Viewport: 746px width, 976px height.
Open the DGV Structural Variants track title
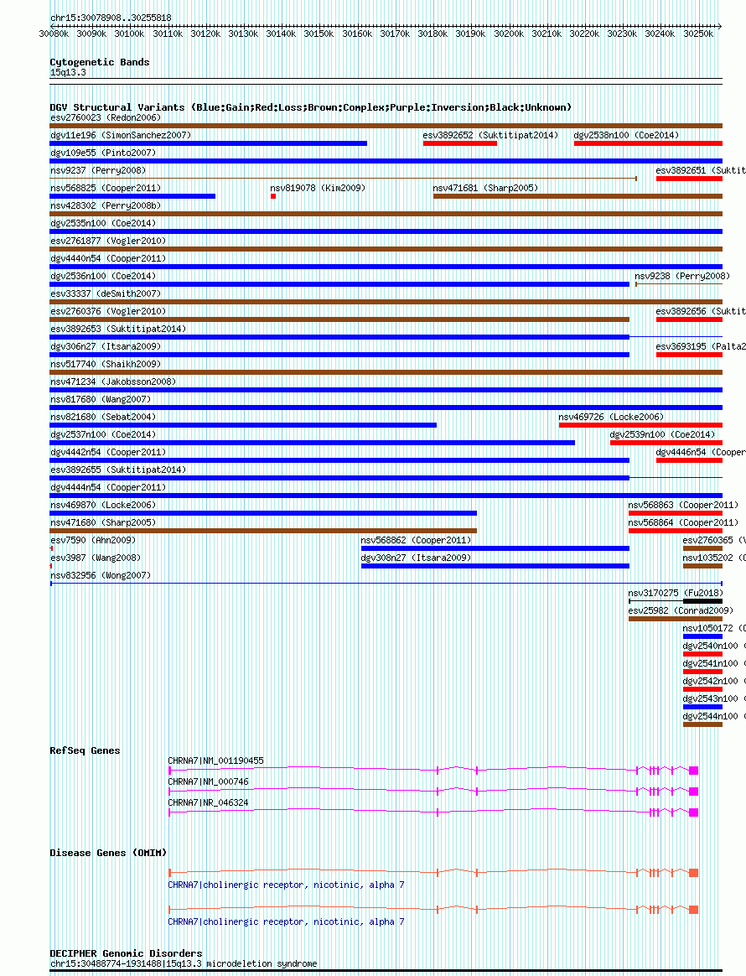click(310, 107)
